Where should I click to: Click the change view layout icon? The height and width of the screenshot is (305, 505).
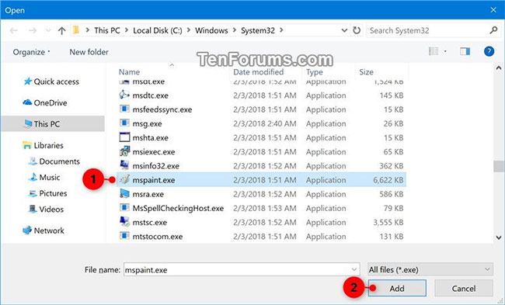(x=434, y=51)
